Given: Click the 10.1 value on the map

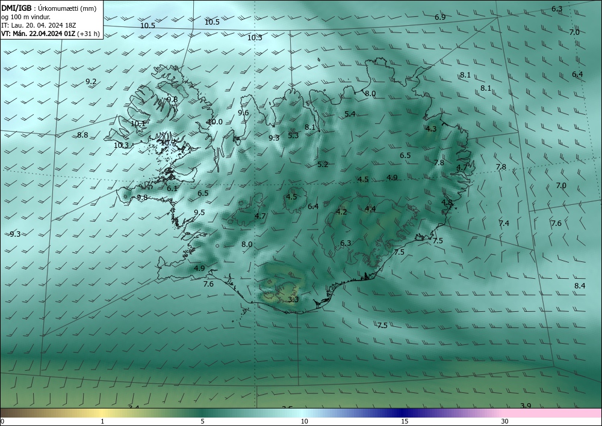Looking at the screenshot, I should tap(138, 124).
